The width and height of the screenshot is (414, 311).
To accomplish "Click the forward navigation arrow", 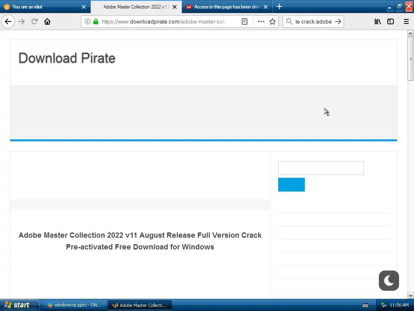I will click(22, 21).
